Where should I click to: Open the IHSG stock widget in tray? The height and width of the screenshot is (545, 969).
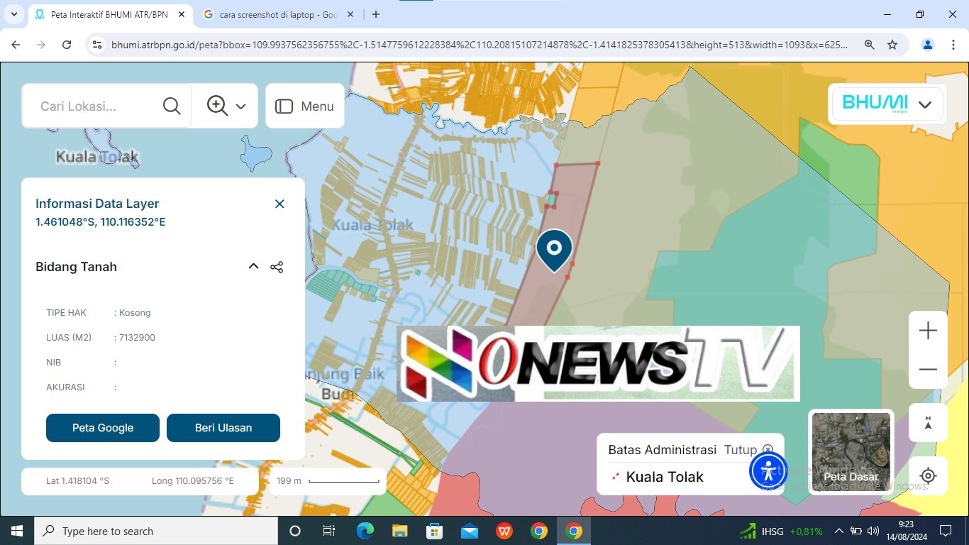click(781, 531)
